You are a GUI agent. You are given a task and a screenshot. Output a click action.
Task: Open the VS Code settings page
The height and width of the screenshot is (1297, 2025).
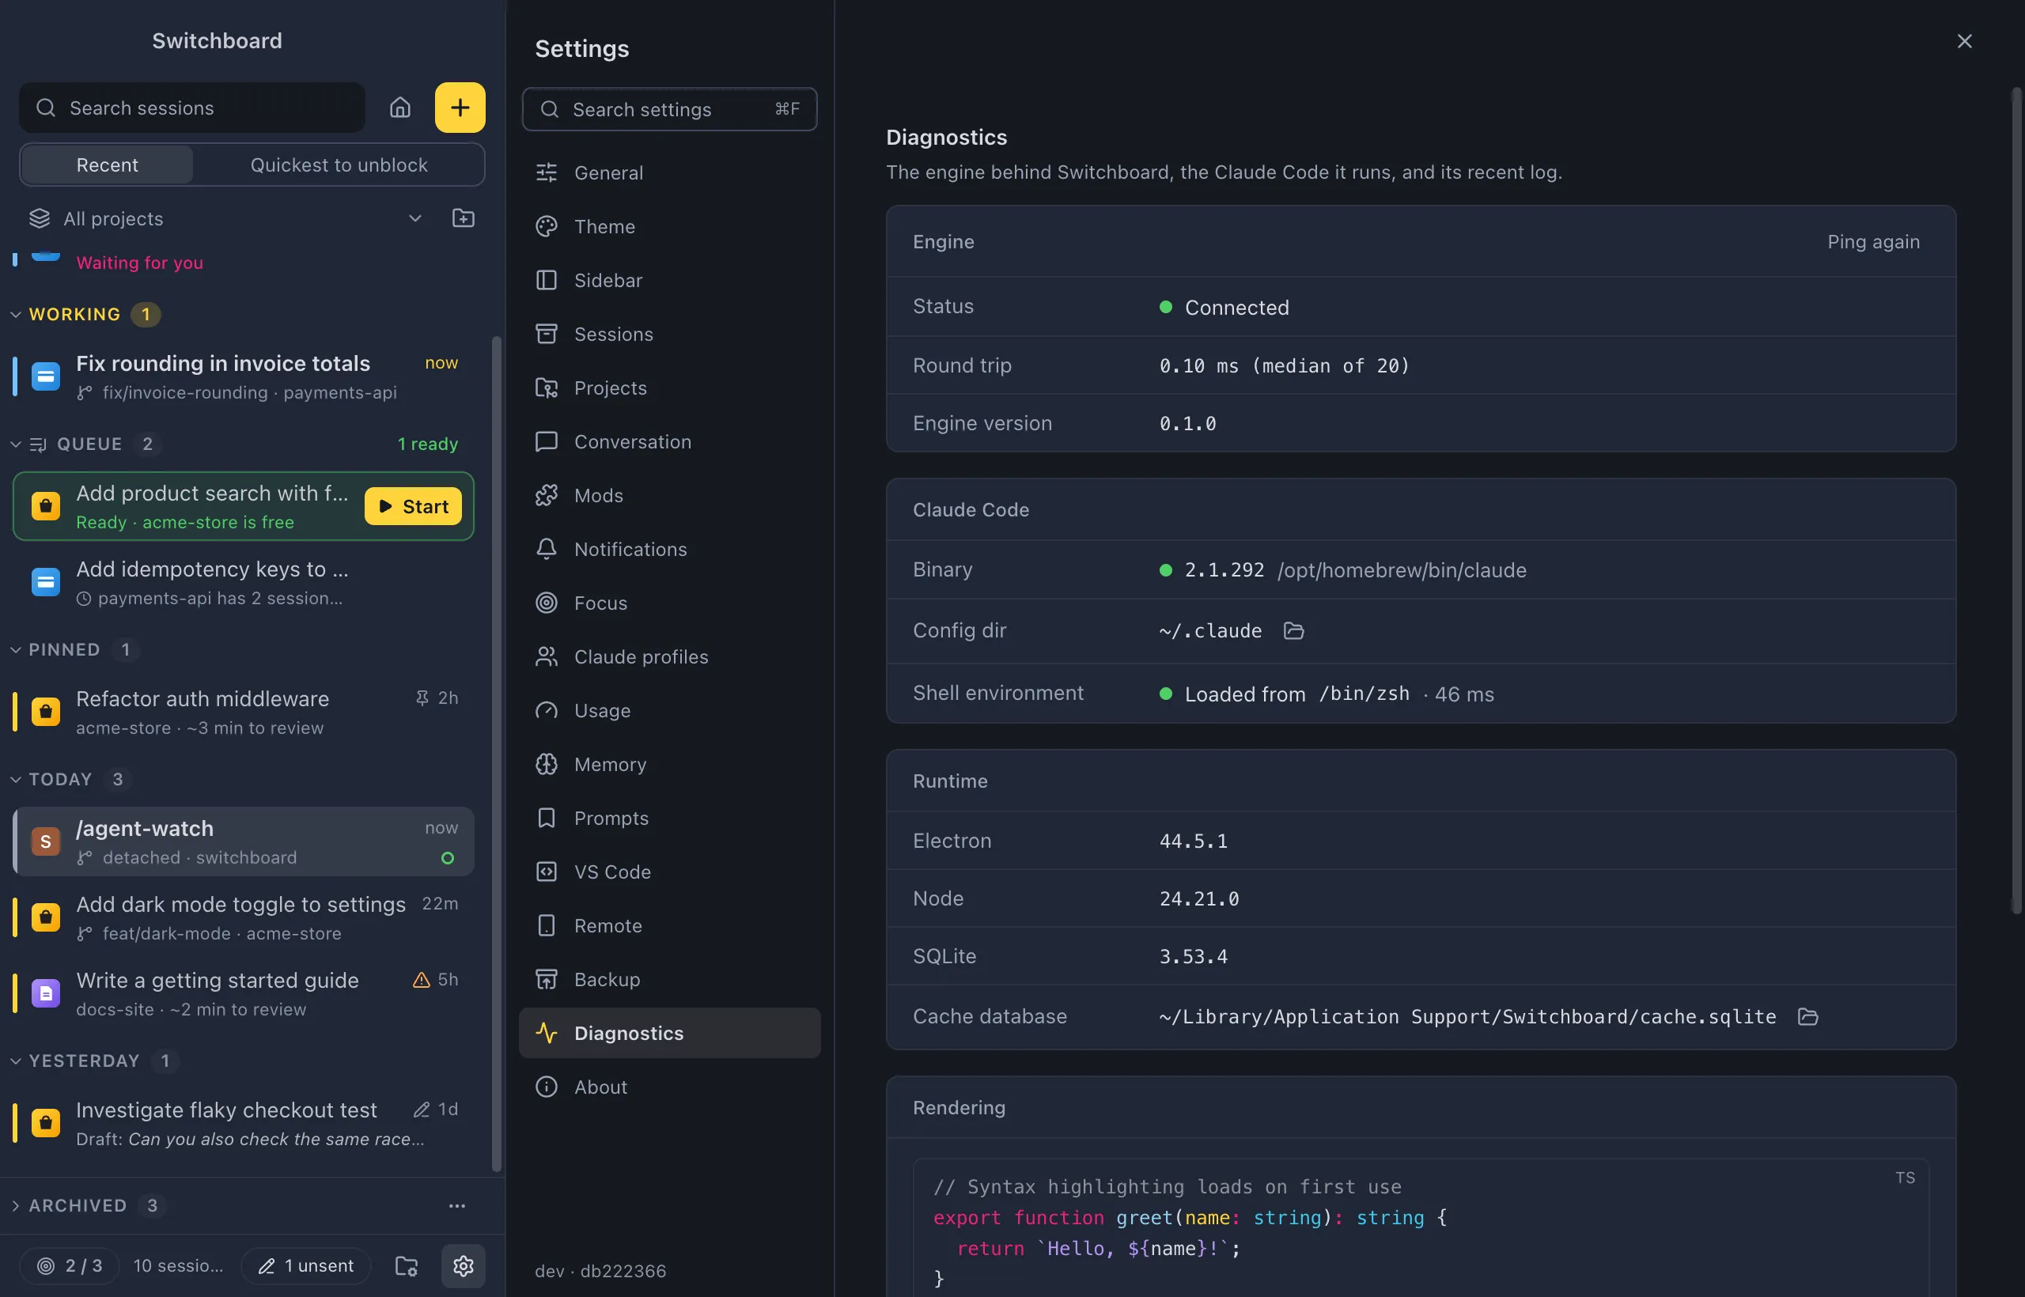[x=670, y=872]
